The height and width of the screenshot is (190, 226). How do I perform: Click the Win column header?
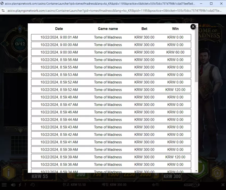pyautogui.click(x=175, y=29)
